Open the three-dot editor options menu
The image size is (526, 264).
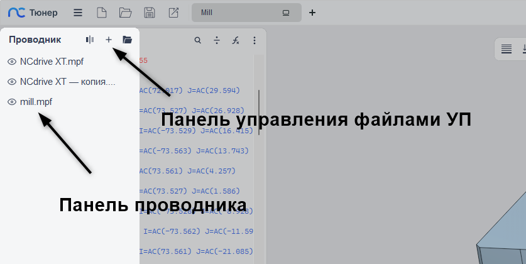click(x=255, y=40)
